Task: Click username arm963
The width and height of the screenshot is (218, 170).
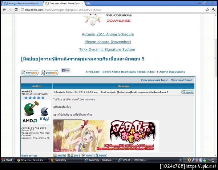Action: [27, 91]
